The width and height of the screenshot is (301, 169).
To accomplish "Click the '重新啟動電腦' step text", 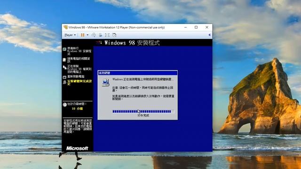I will [76, 77].
